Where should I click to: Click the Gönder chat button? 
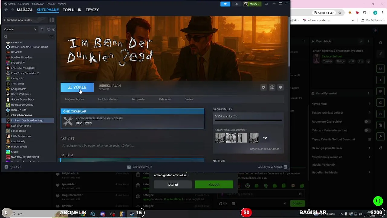pyautogui.click(x=297, y=203)
